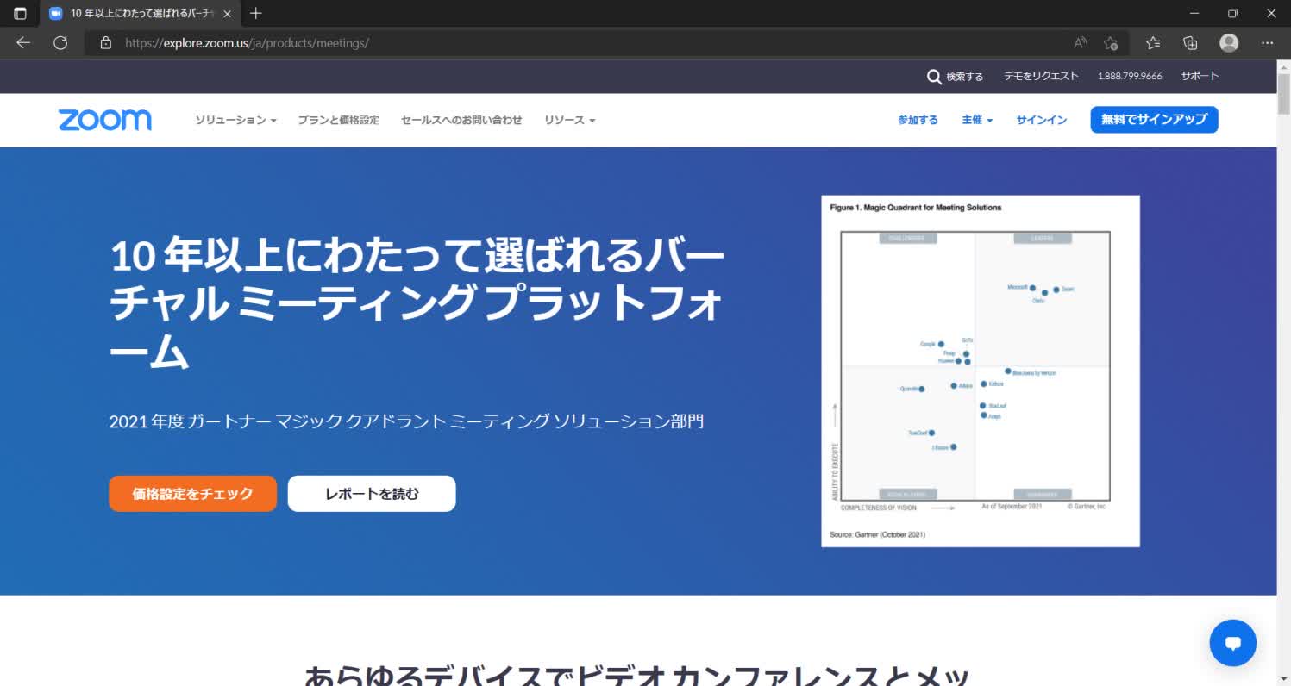Viewport: 1291px width, 686px height.
Task: Click the Gartner Magic Quadrant image
Action: click(x=980, y=371)
